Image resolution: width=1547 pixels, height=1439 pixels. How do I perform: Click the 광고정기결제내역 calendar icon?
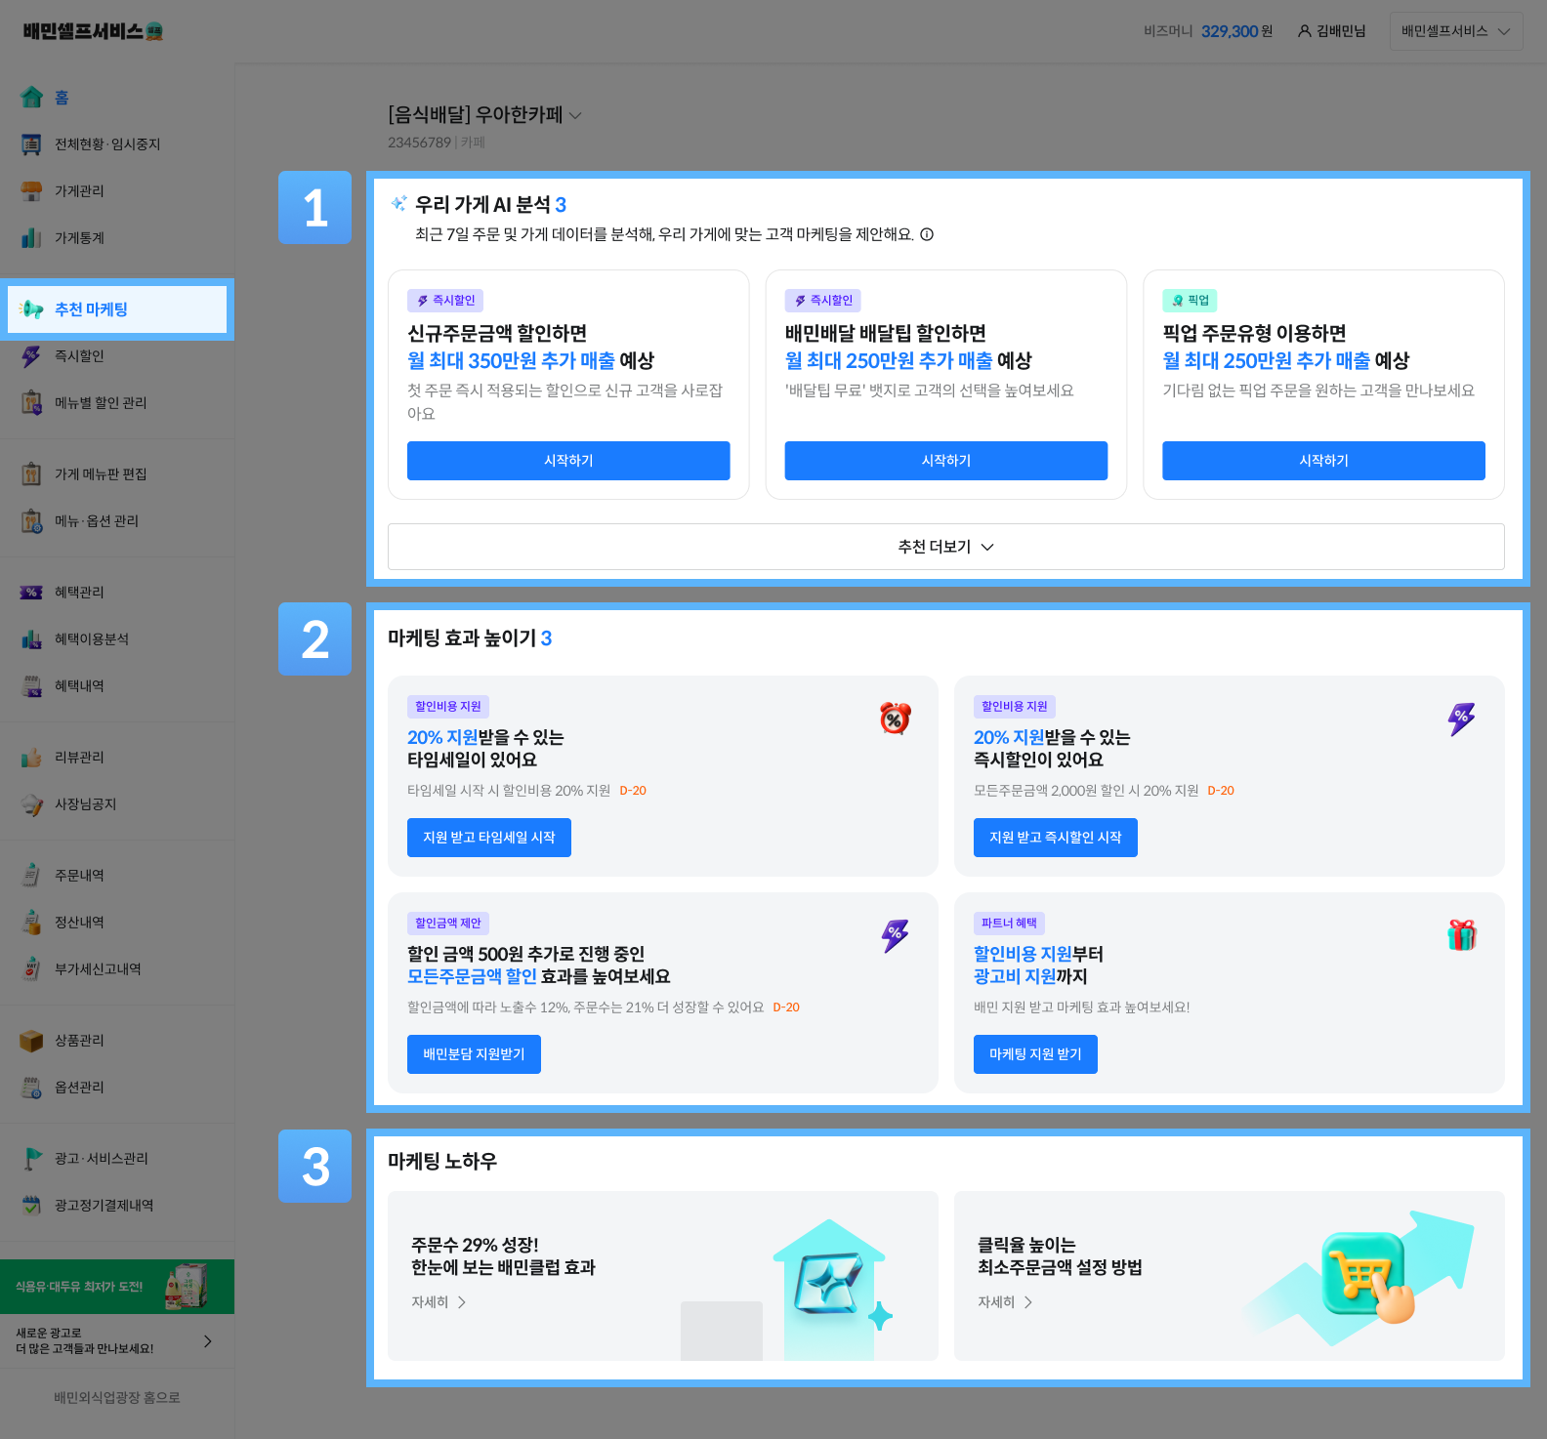32,1206
